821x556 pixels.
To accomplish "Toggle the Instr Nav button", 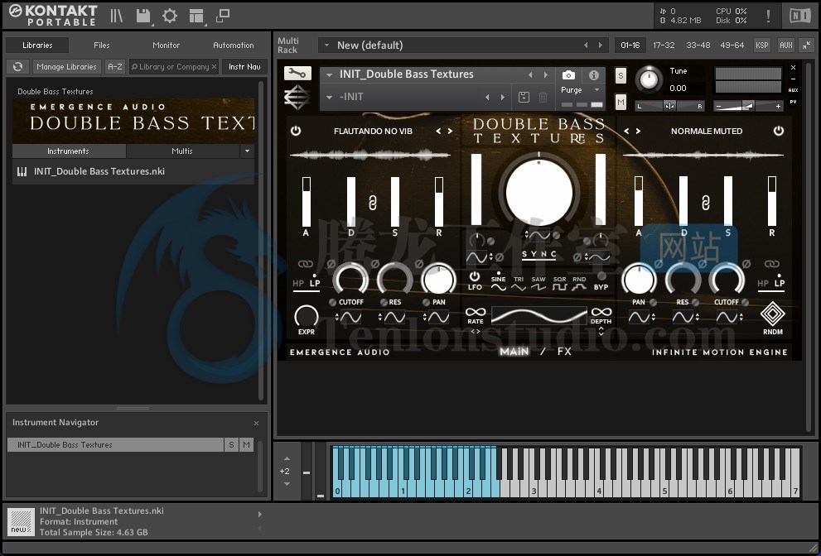I will pyautogui.click(x=244, y=66).
